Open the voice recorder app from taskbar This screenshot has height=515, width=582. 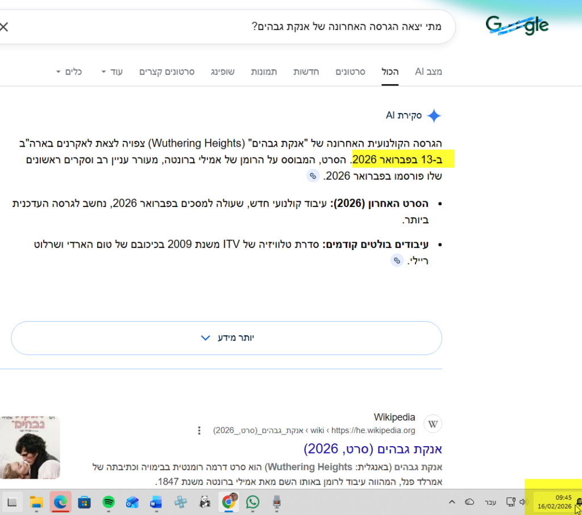coord(276,502)
